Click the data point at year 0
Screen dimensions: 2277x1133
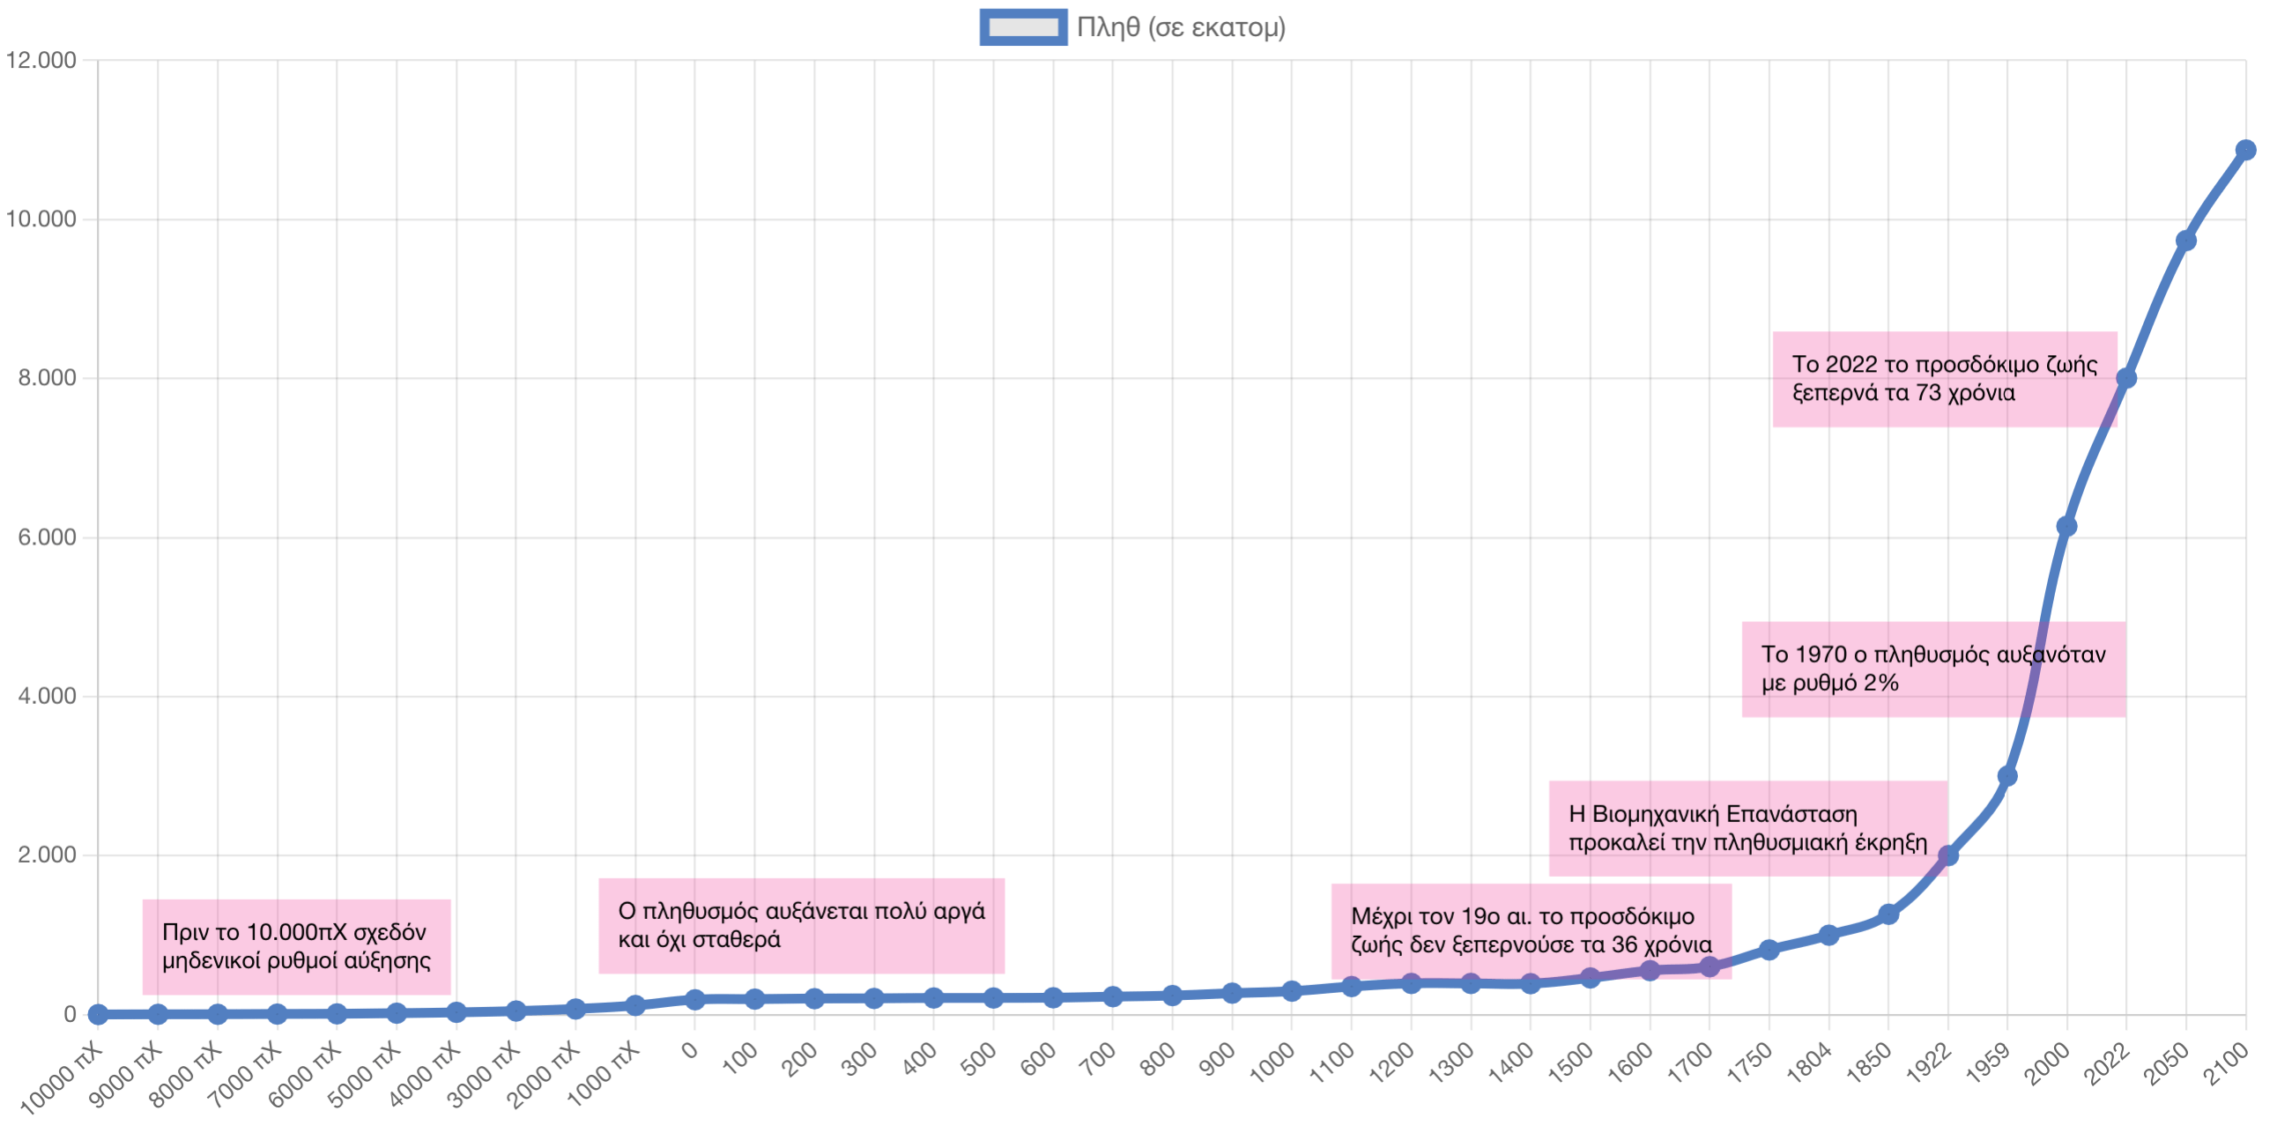(694, 1000)
